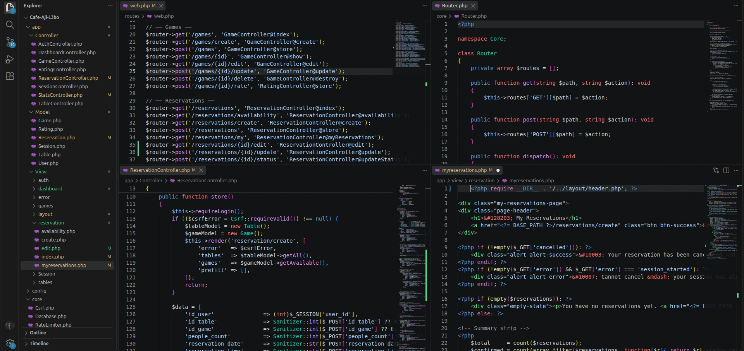
Task: Click the minimap of ReservationController.php editor
Action: click(x=412, y=267)
